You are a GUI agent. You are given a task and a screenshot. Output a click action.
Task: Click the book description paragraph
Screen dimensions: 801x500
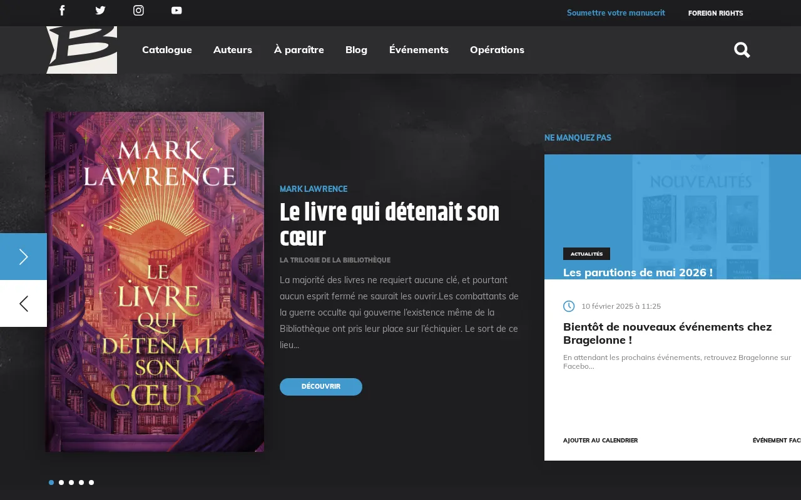[399, 312]
